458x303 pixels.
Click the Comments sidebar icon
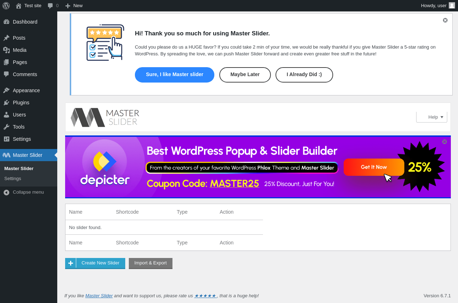point(6,74)
